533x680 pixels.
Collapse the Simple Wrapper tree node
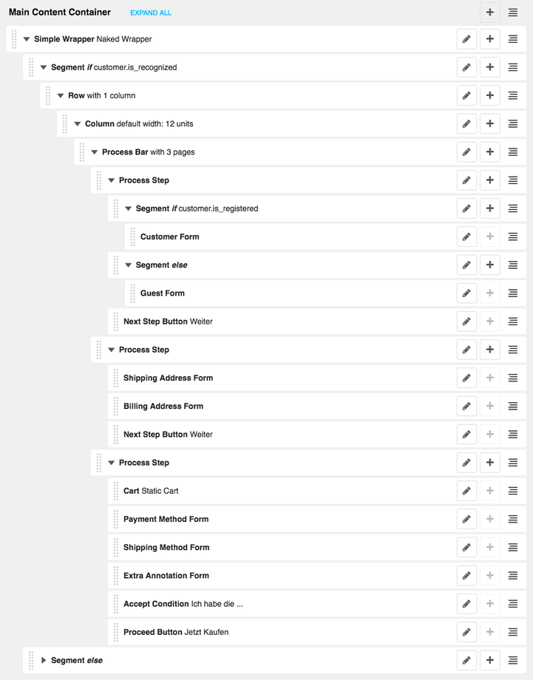click(27, 39)
